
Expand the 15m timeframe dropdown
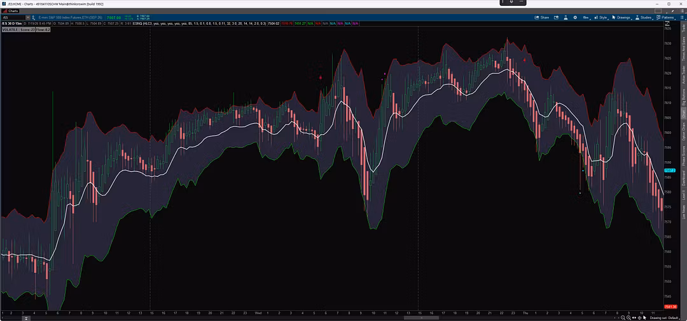coord(586,18)
